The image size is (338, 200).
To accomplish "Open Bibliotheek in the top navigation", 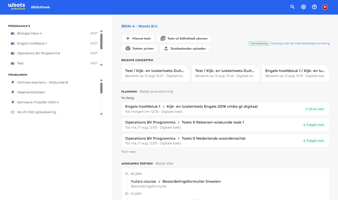I will (x=41, y=7).
